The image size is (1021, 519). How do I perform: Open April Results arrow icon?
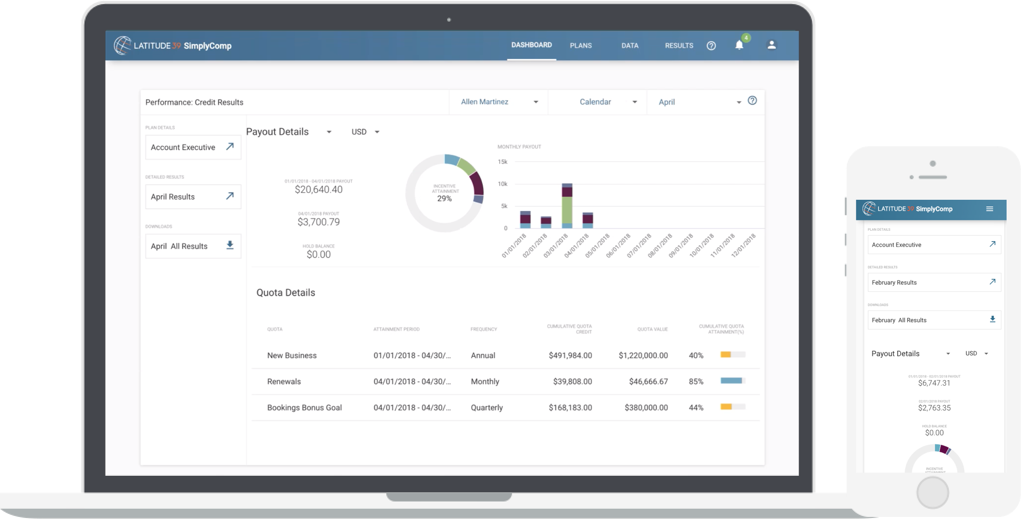(x=230, y=196)
